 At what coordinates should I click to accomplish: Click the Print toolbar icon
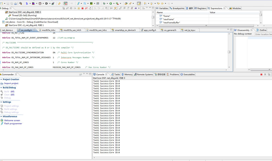tap(16, 4)
